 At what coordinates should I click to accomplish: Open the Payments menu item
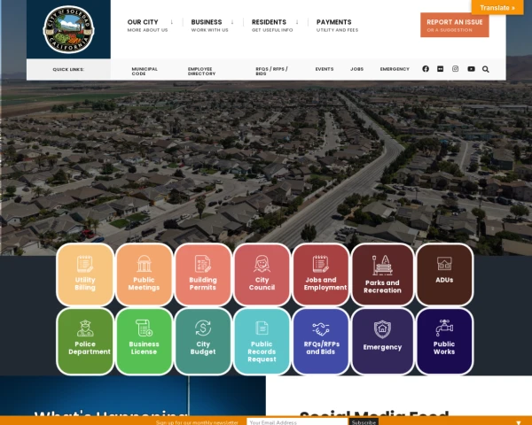(337, 25)
